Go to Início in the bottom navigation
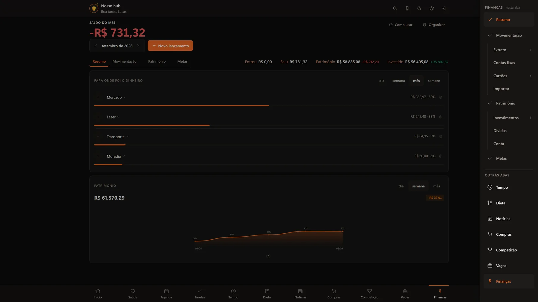The height and width of the screenshot is (302, 538). pos(98,294)
